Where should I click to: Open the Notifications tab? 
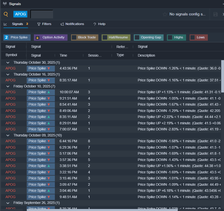coord(75,24)
